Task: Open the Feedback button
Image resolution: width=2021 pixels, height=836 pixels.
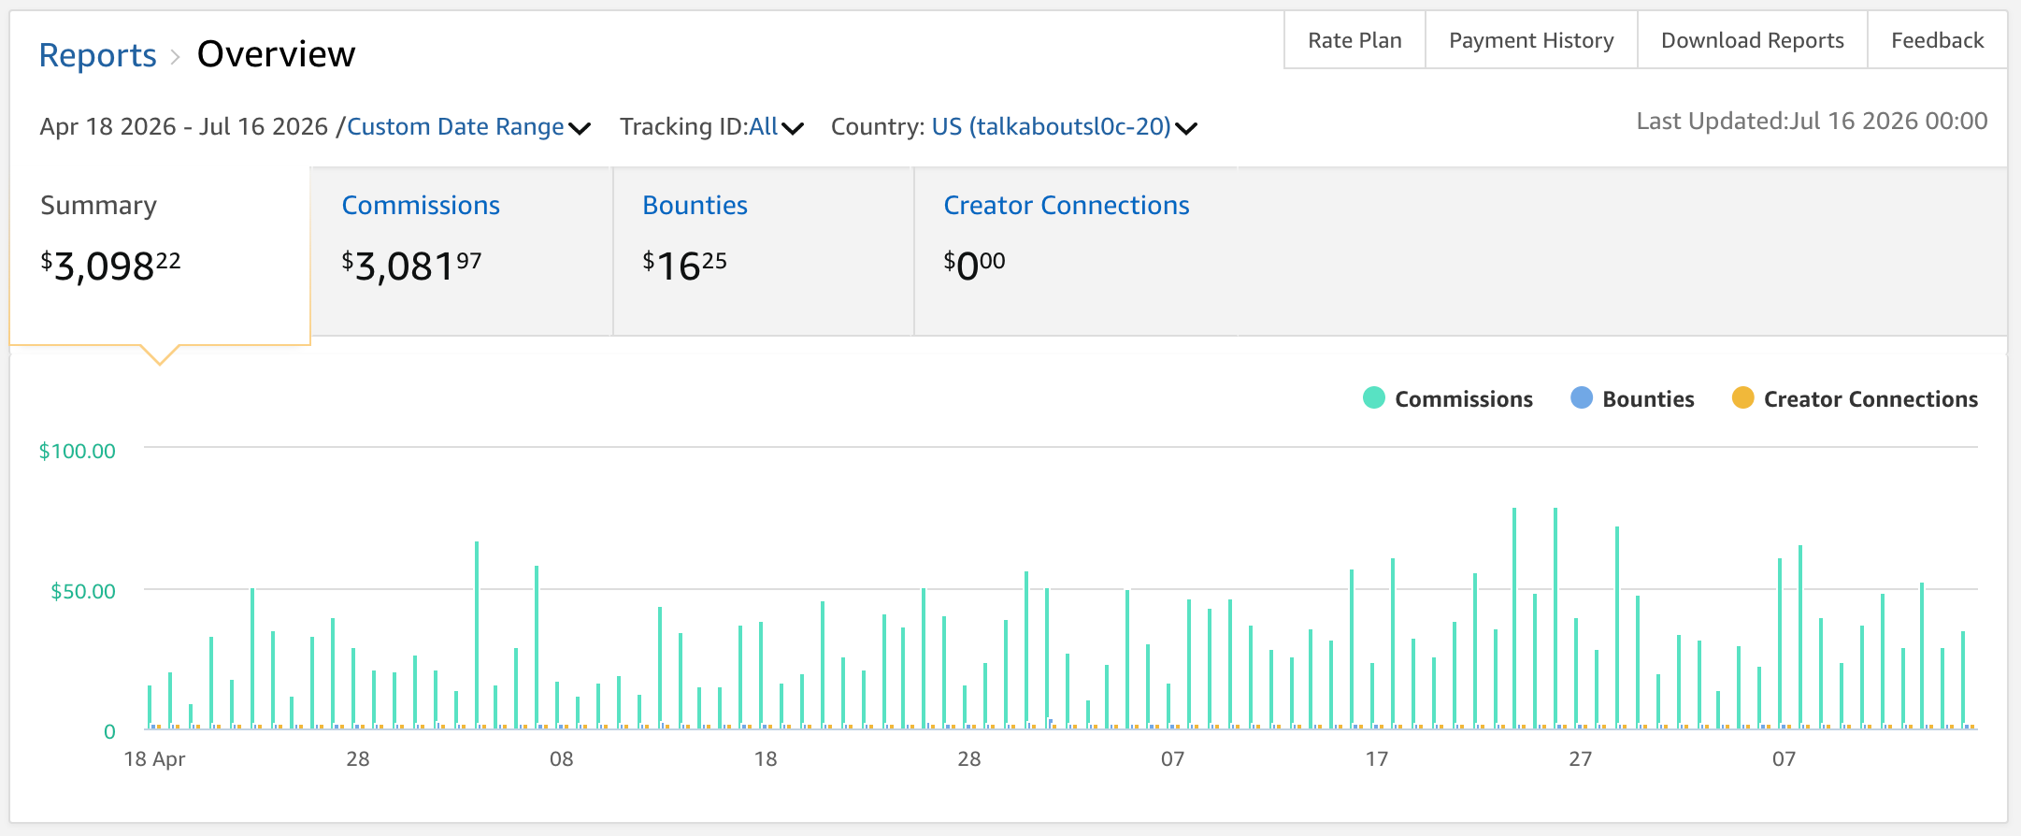Action: coord(1938,40)
